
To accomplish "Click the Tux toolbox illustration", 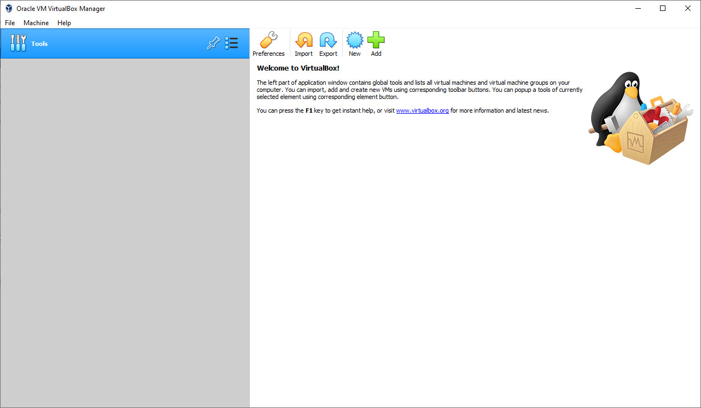I will 640,118.
